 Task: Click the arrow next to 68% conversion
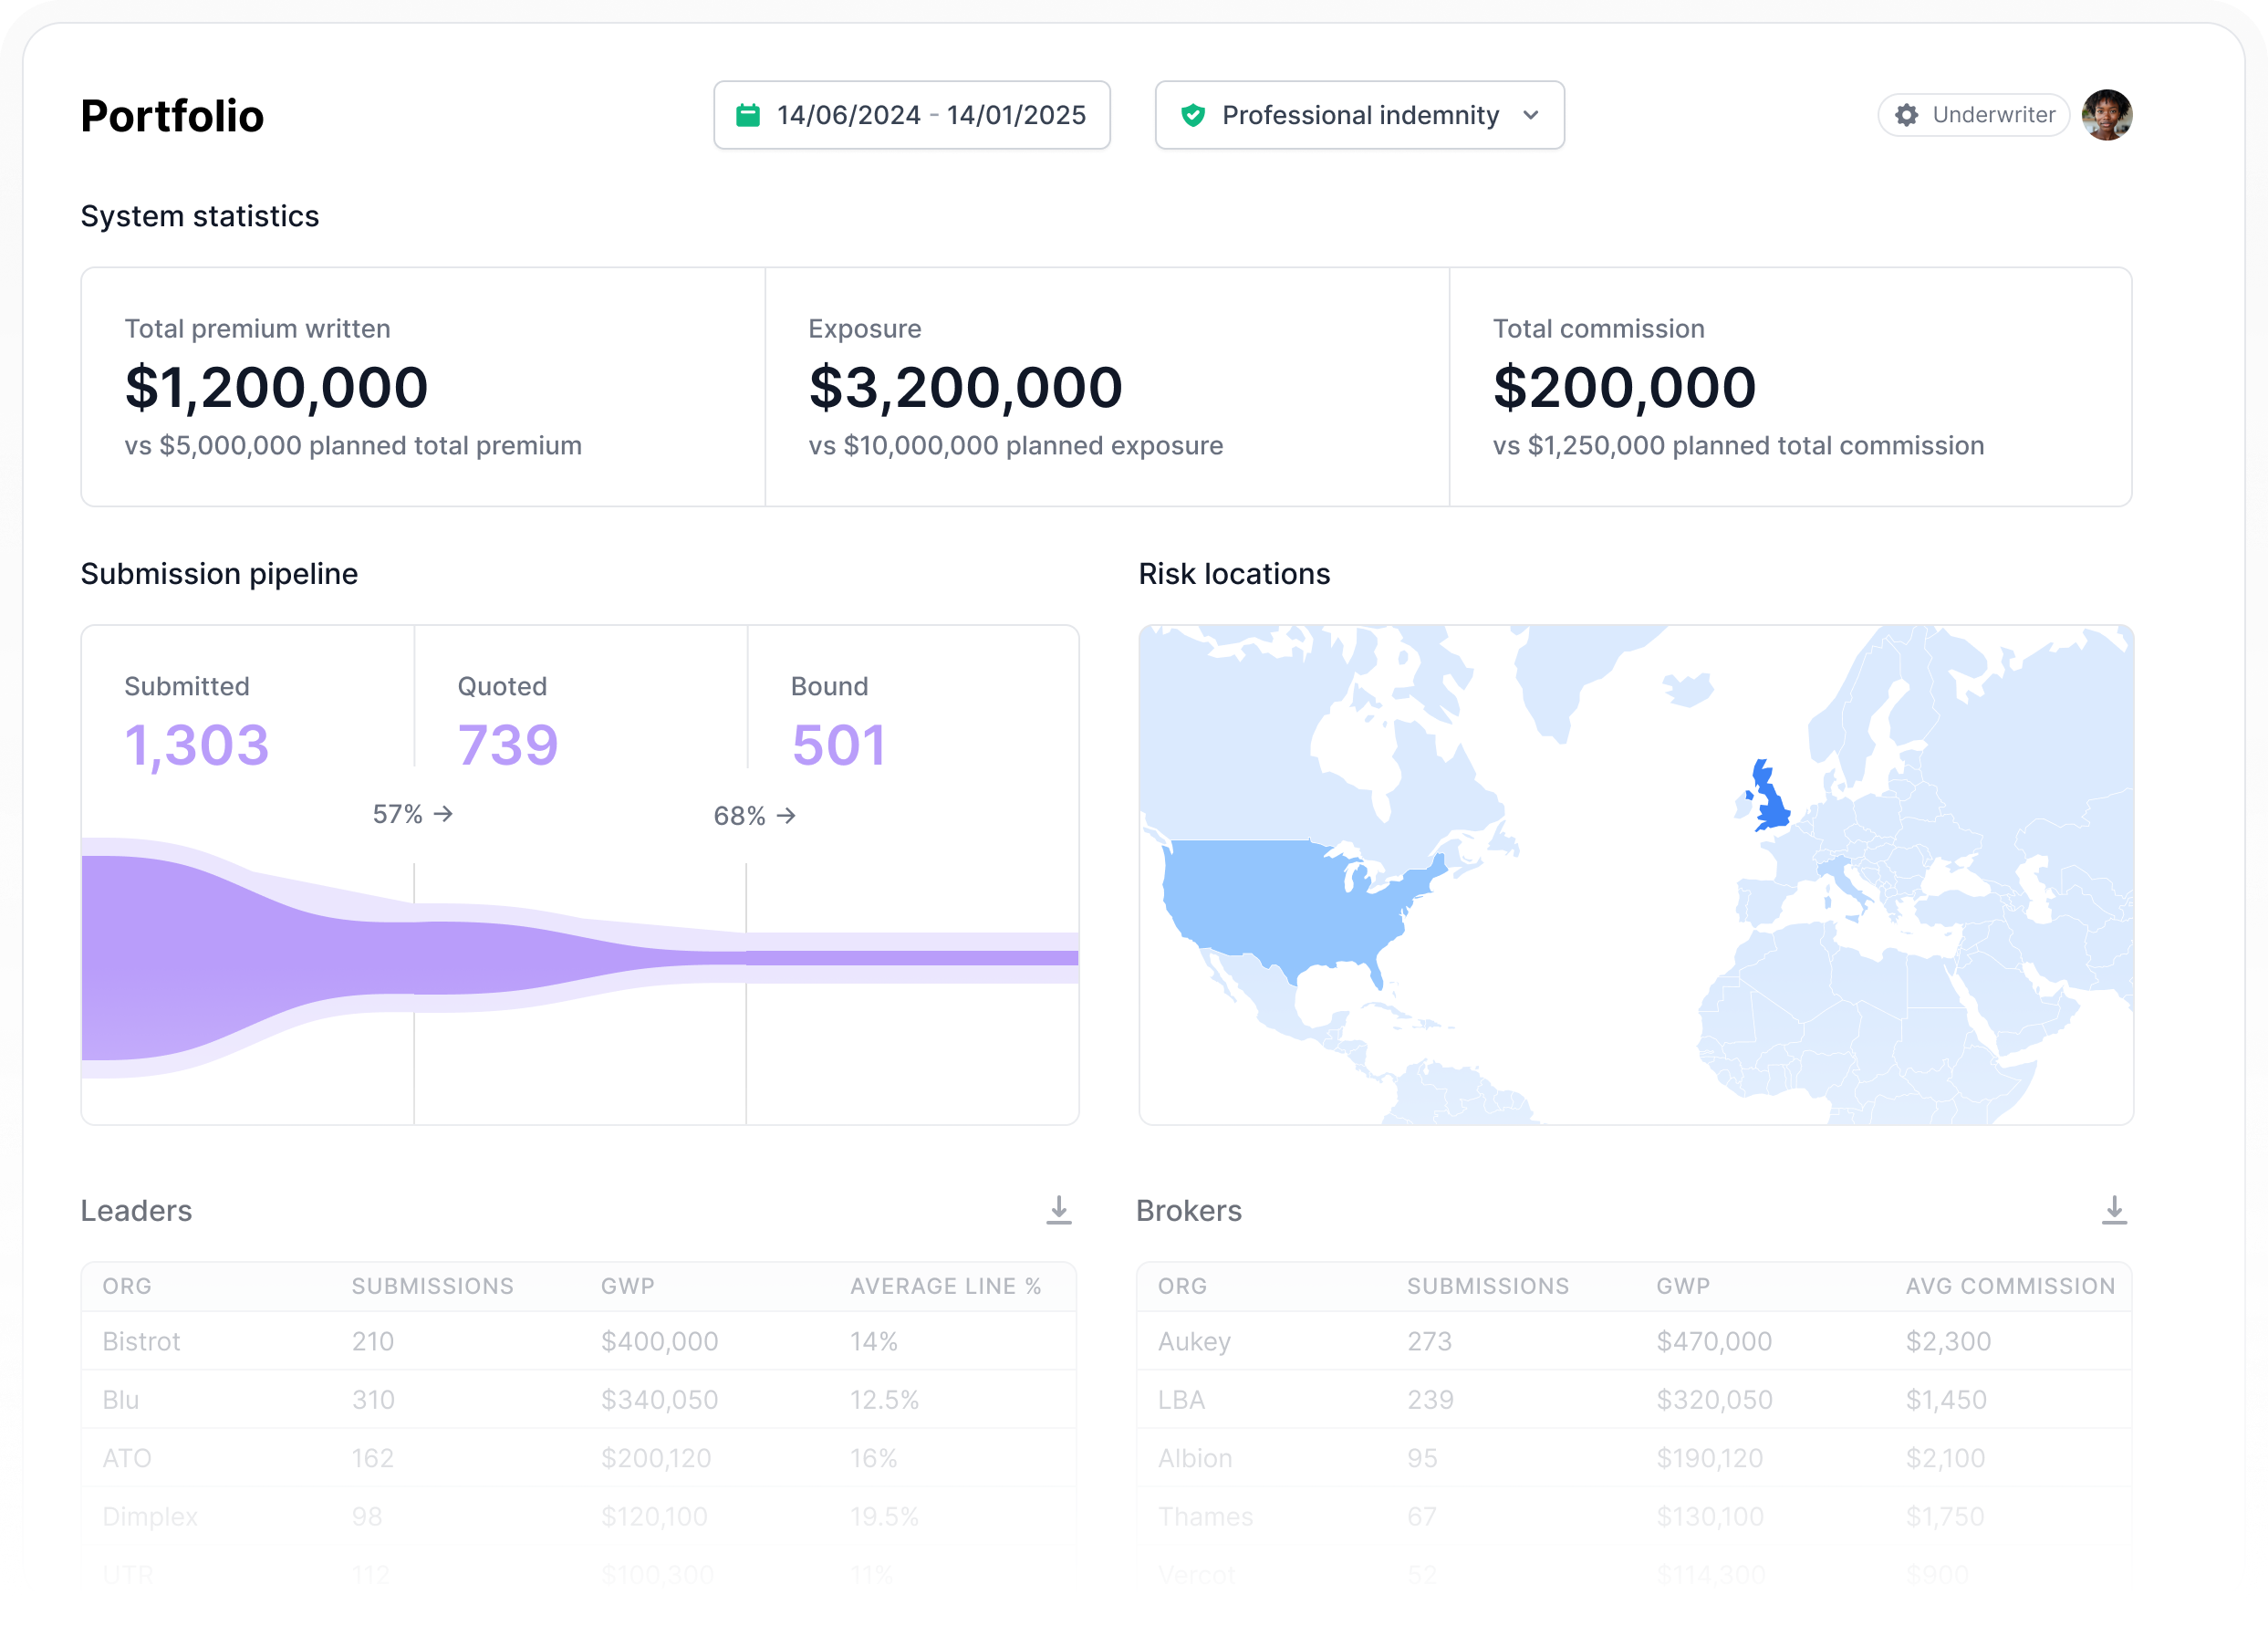(x=788, y=816)
